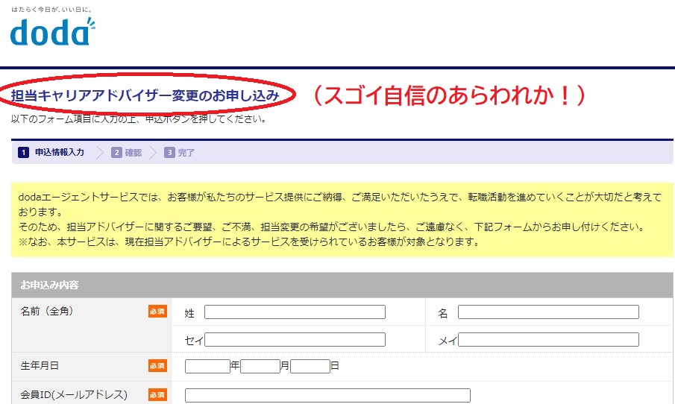Image resolution: width=675 pixels, height=404 pixels.
Task: Focus the 会員ID mail address field
Action: (x=327, y=395)
